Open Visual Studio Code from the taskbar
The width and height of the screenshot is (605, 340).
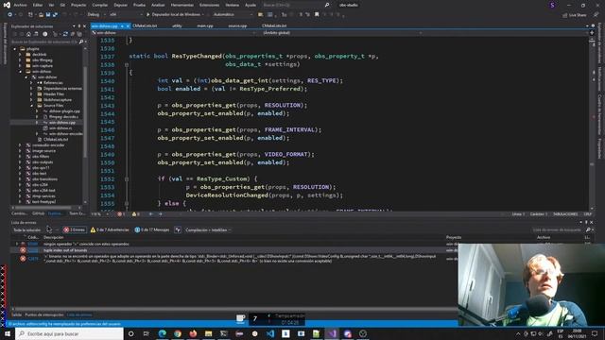coord(270,333)
